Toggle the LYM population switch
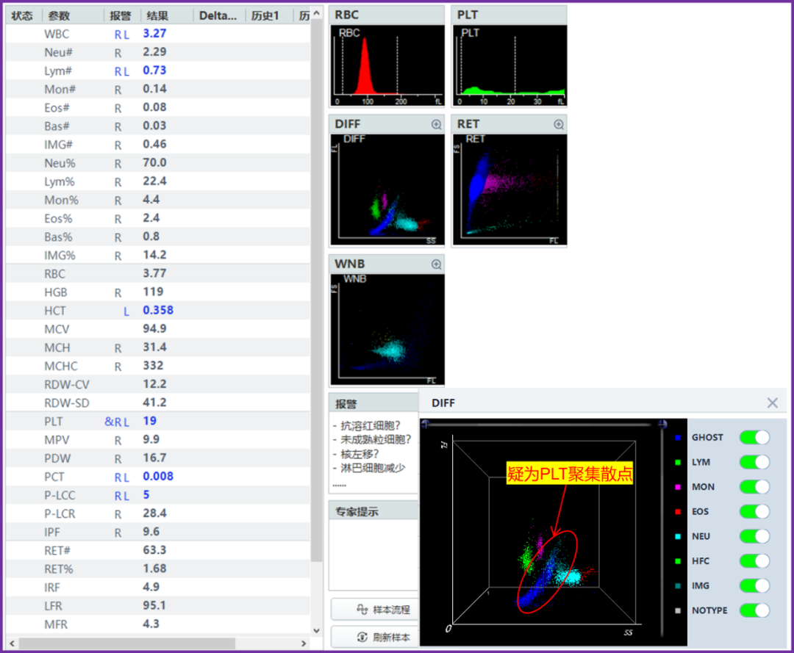Screen dimensions: 794x653 [754, 462]
